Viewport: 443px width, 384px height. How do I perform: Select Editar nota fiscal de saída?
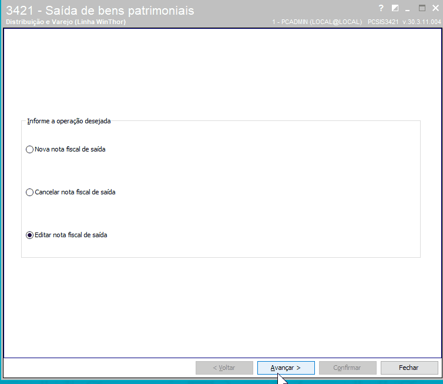[x=66, y=235]
